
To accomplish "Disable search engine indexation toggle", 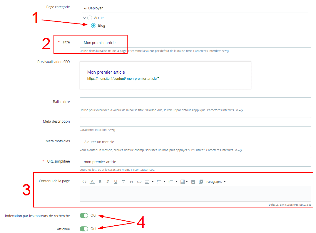I will pos(84,216).
